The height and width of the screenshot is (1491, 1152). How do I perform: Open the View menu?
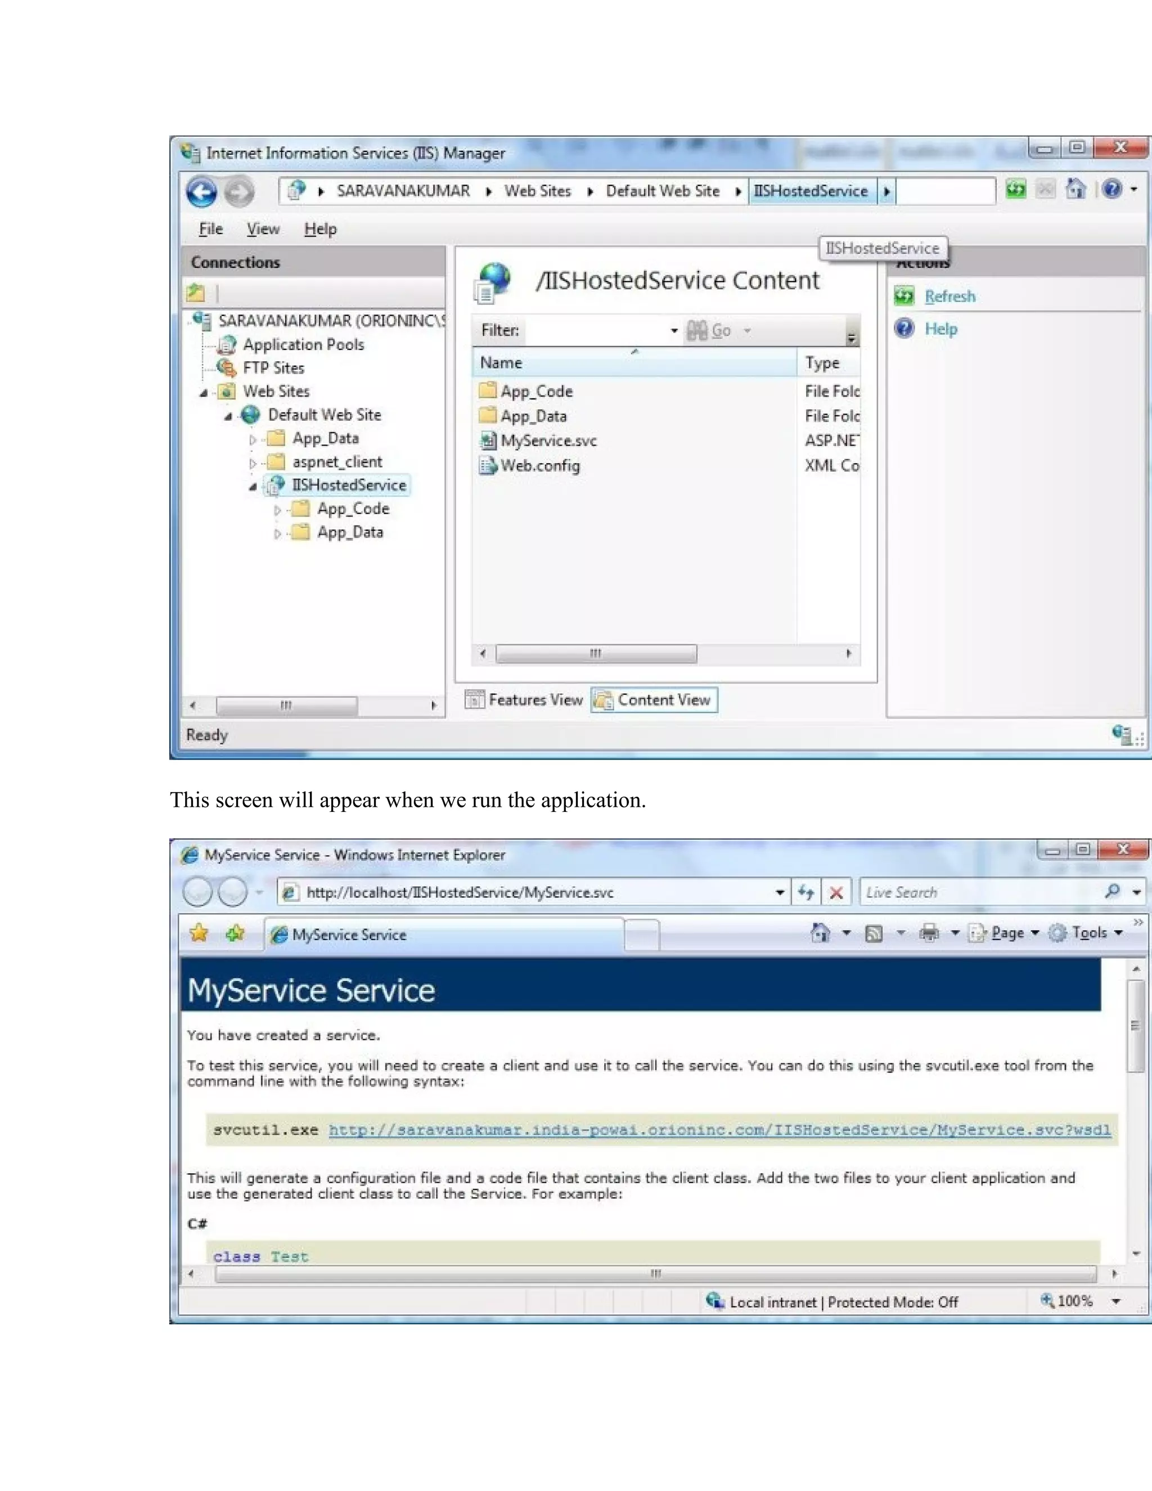click(263, 230)
